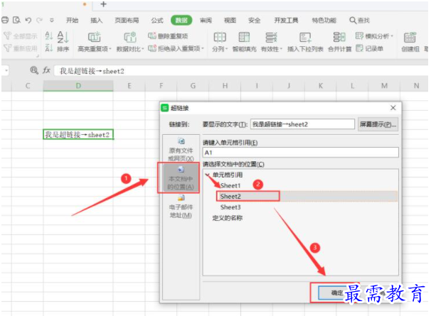Click the fx insert function icon
This screenshot has height=316, width=431.
(46, 70)
